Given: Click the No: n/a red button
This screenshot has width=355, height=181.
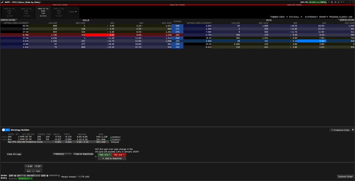Looking at the screenshot, I should (119, 155).
